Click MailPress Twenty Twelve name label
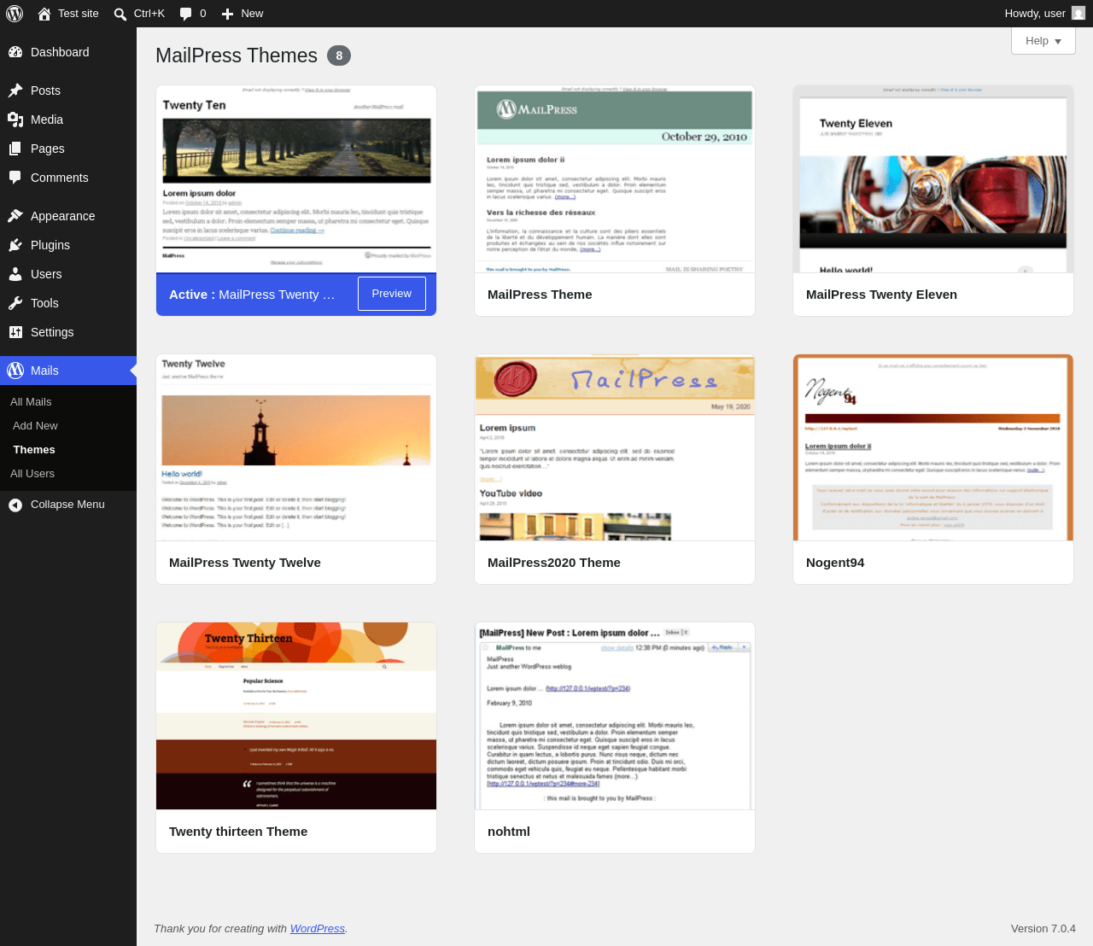 [x=245, y=563]
